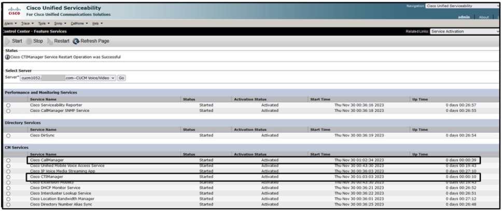Image resolution: width=502 pixels, height=211 pixels.
Task: Click the status info icon
Action: pyautogui.click(x=7, y=57)
